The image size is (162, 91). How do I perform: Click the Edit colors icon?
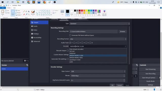99,13
